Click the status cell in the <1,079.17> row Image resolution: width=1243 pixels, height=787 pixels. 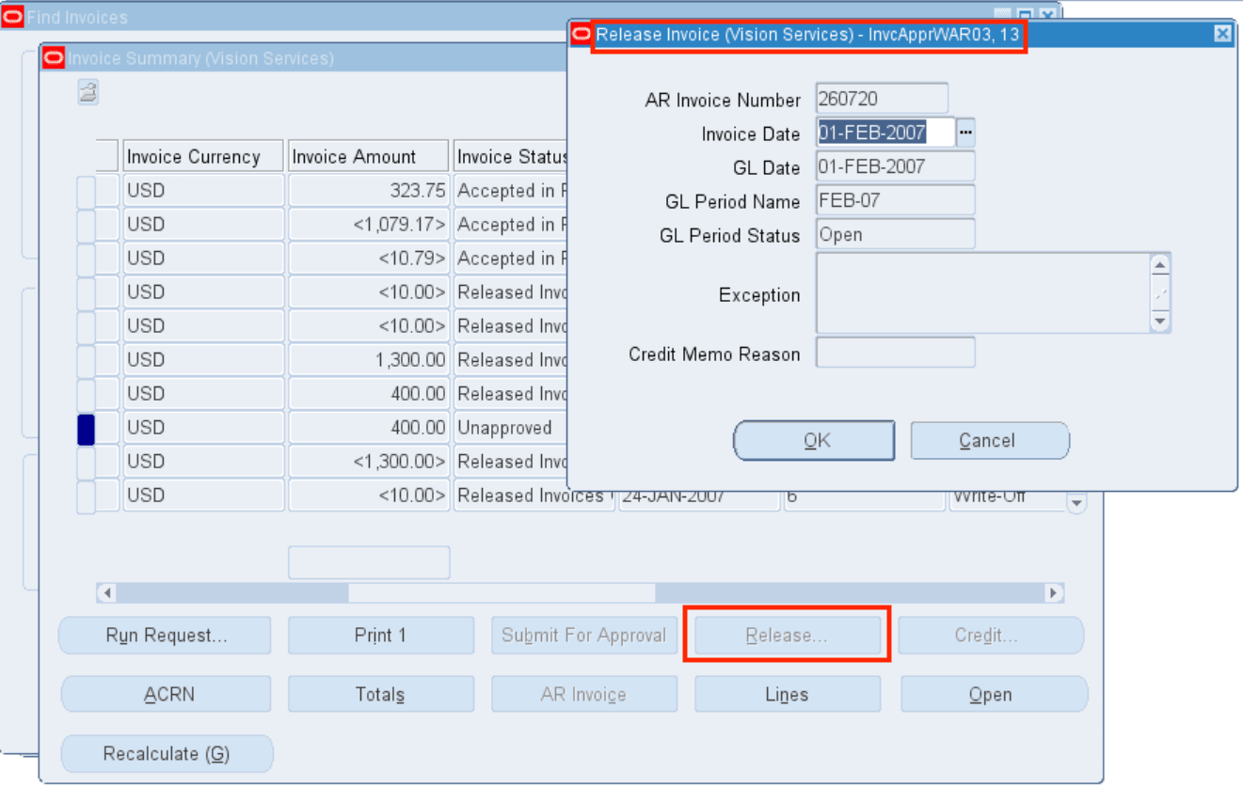coord(511,225)
